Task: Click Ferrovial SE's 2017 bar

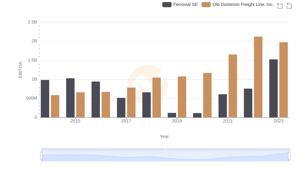Action: point(121,108)
